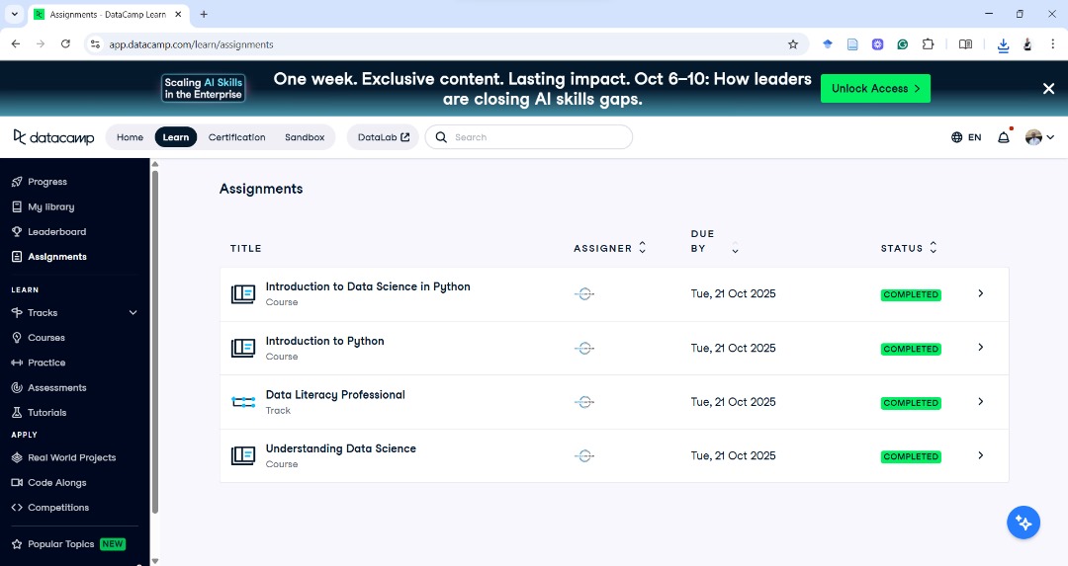
Task: Open Chrome side panel reading icon
Action: pos(965,44)
